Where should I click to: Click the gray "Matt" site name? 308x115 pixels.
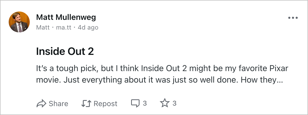pyautogui.click(x=43, y=27)
